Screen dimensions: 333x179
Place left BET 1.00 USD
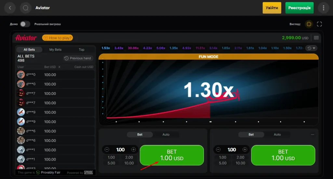point(172,155)
